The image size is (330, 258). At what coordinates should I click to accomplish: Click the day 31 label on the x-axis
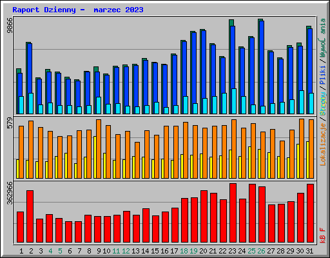[x=309, y=251]
